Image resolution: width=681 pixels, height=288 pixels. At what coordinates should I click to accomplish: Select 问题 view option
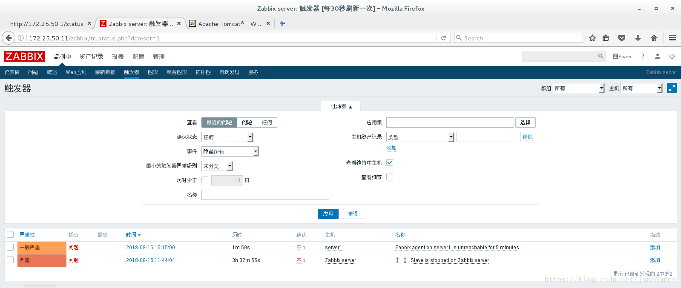point(247,123)
